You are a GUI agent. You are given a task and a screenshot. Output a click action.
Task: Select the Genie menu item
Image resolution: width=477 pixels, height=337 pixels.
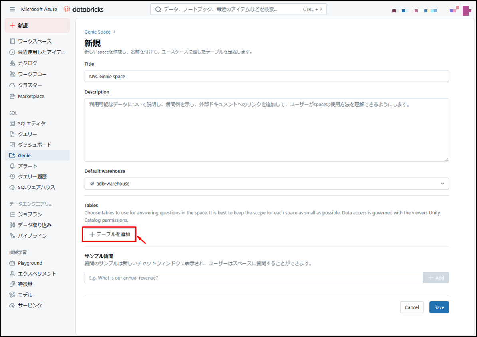point(24,155)
